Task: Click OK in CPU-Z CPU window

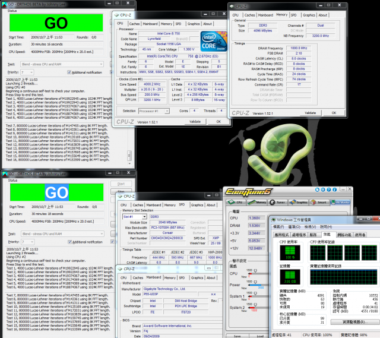Action: [x=218, y=121]
